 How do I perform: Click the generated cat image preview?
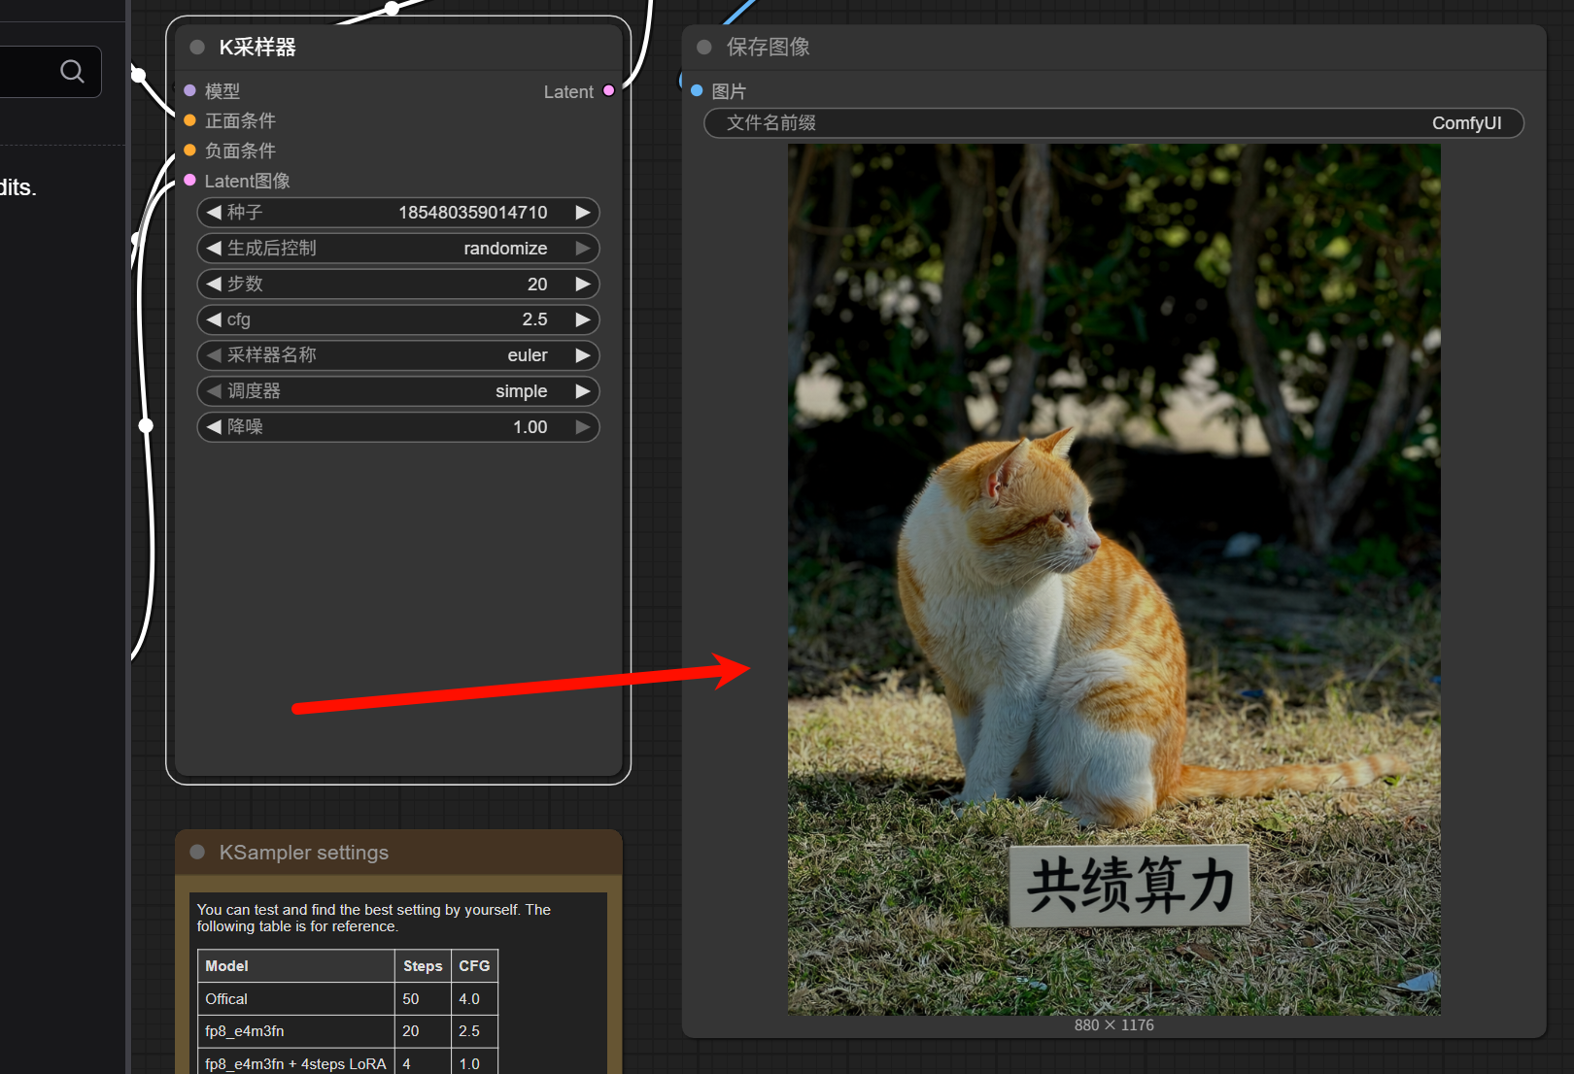[x=1113, y=579]
